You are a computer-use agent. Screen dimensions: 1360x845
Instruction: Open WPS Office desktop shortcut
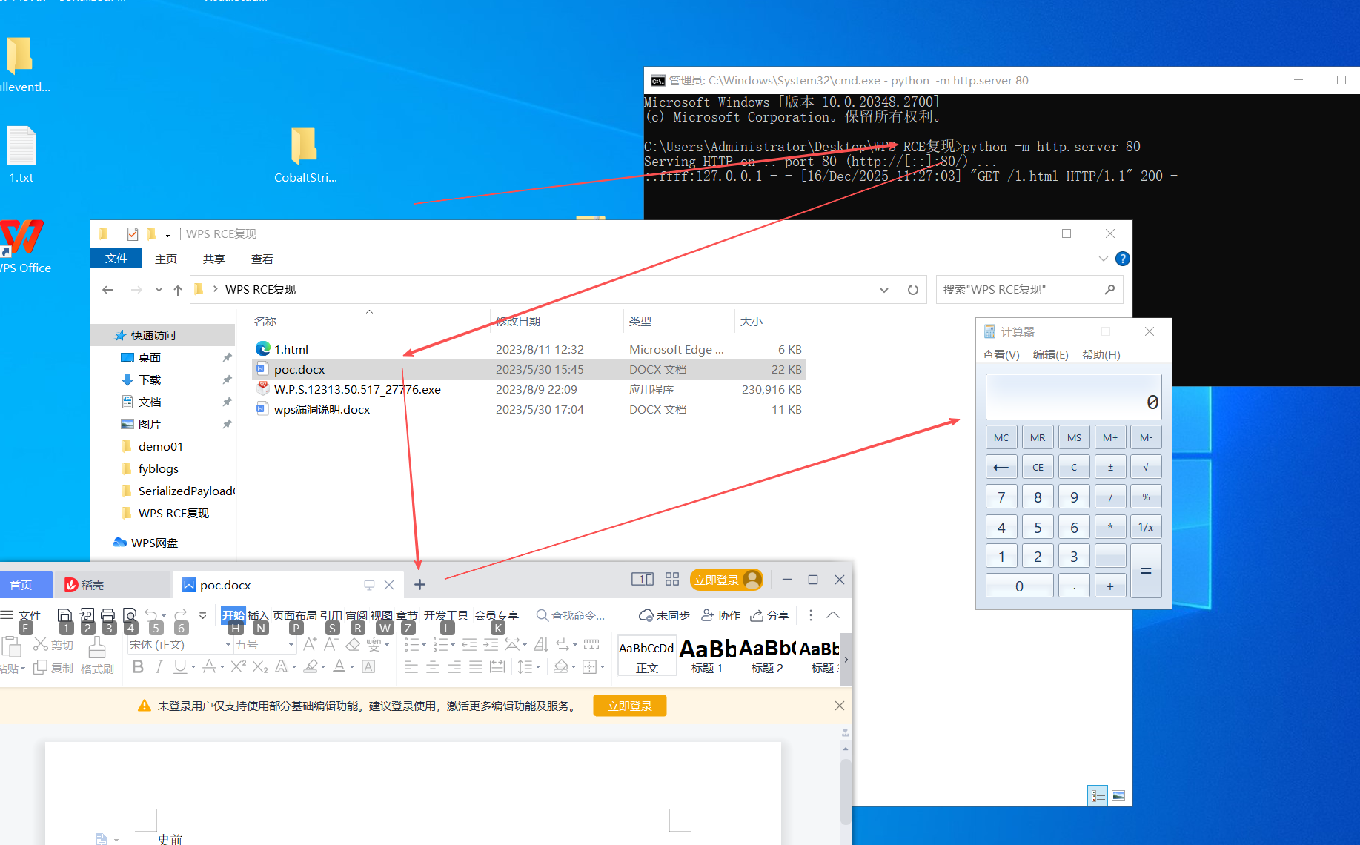[x=24, y=247]
